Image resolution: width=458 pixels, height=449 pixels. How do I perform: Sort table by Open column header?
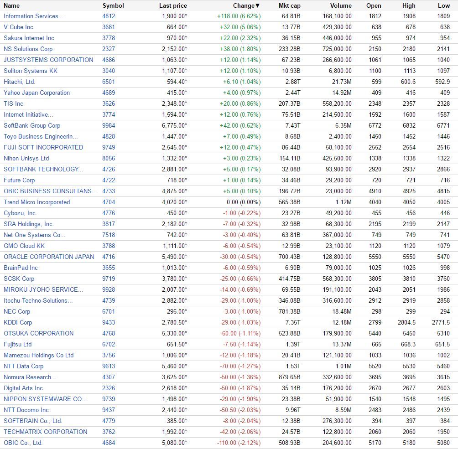point(374,5)
